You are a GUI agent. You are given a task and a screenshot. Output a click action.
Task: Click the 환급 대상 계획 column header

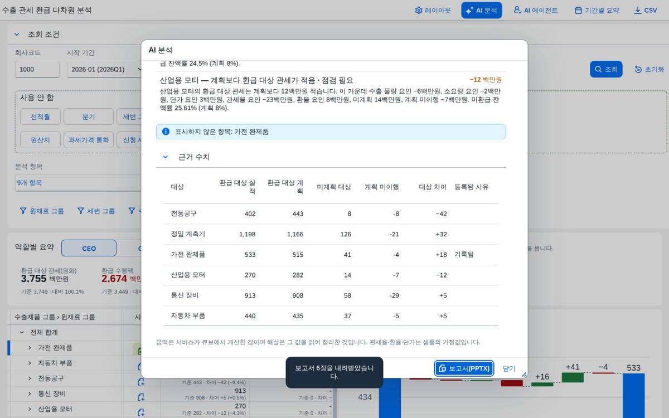pyautogui.click(x=285, y=187)
